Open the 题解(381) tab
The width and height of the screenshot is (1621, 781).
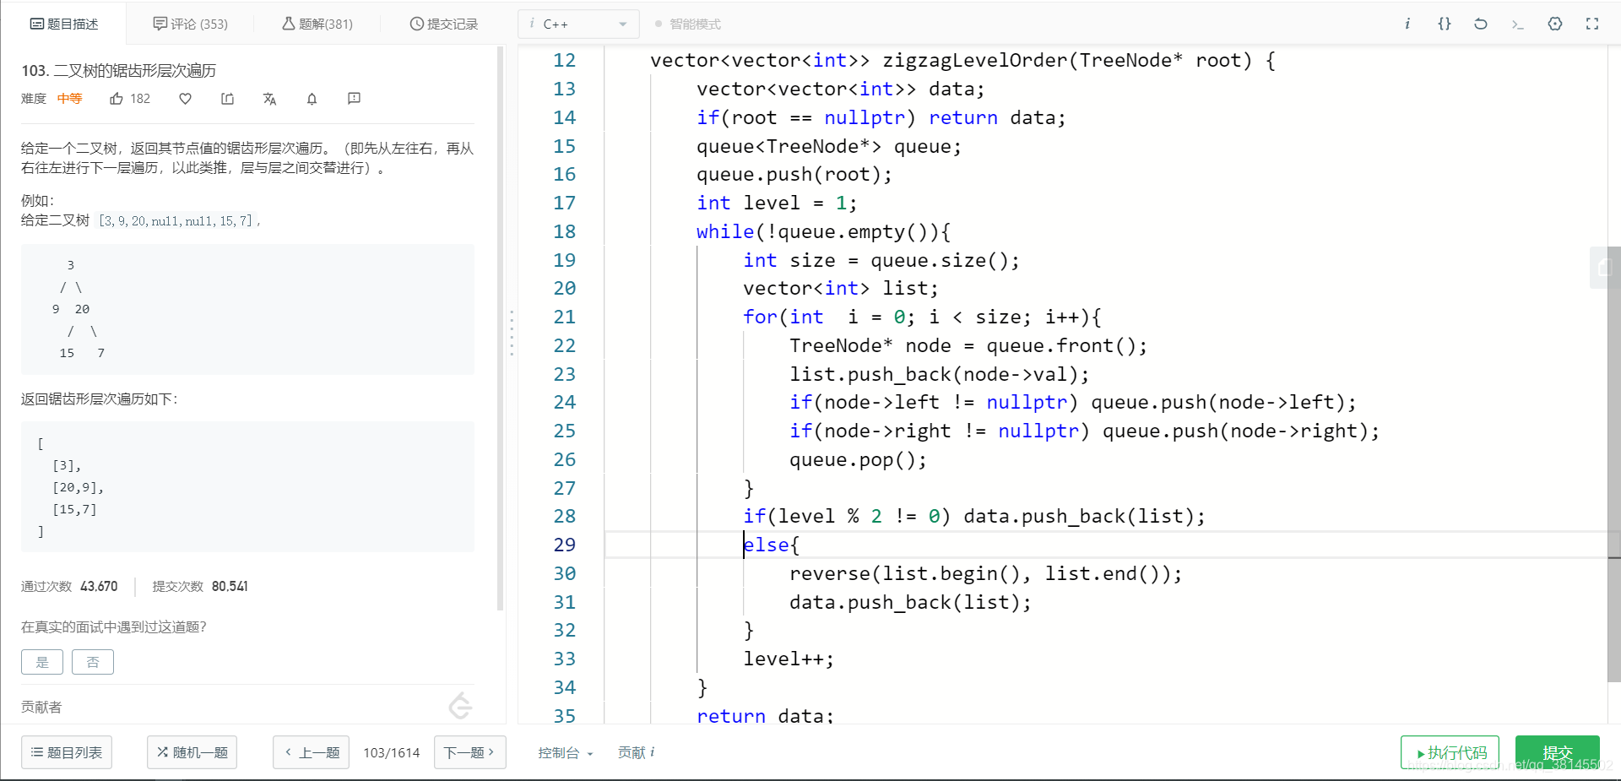point(317,24)
